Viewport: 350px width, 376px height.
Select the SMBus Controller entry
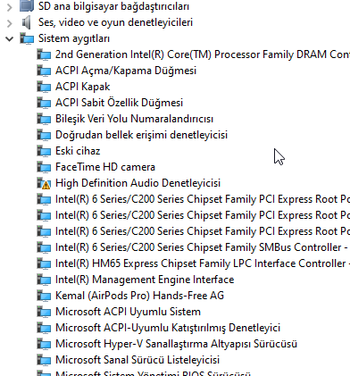tap(203, 247)
